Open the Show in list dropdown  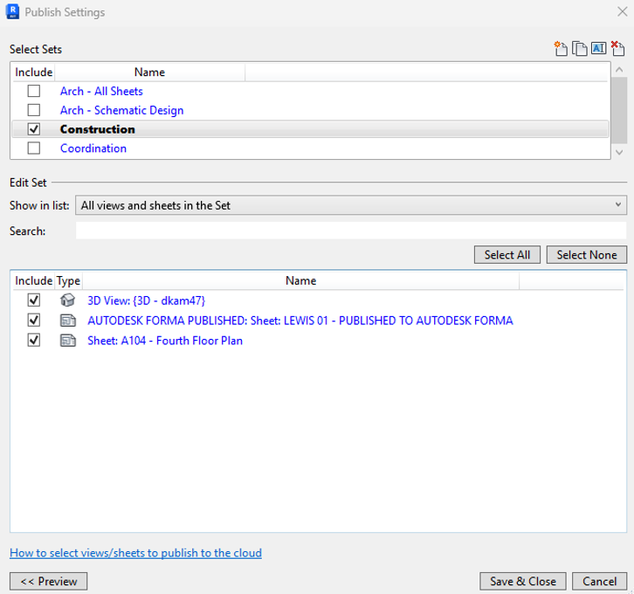pyautogui.click(x=351, y=205)
